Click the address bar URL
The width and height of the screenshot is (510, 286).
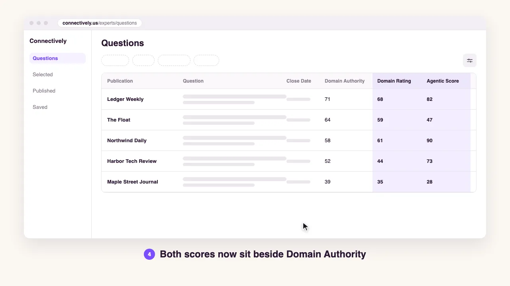click(100, 23)
